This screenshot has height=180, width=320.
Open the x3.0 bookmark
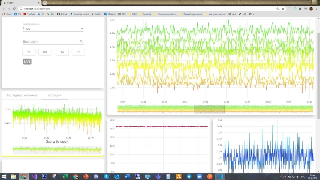(x=242, y=14)
